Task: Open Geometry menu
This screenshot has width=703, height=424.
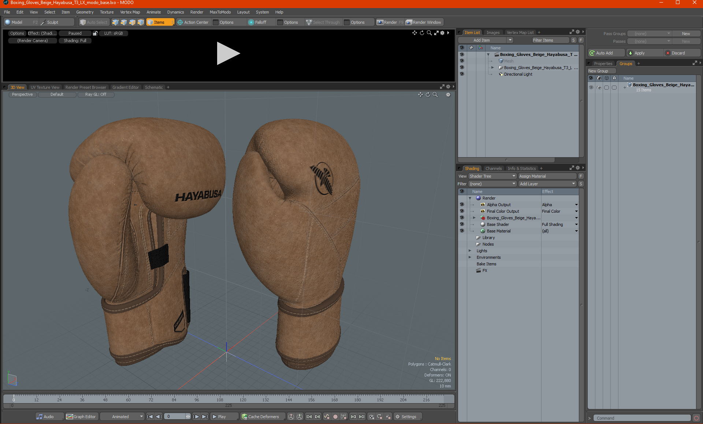Action: coord(85,12)
